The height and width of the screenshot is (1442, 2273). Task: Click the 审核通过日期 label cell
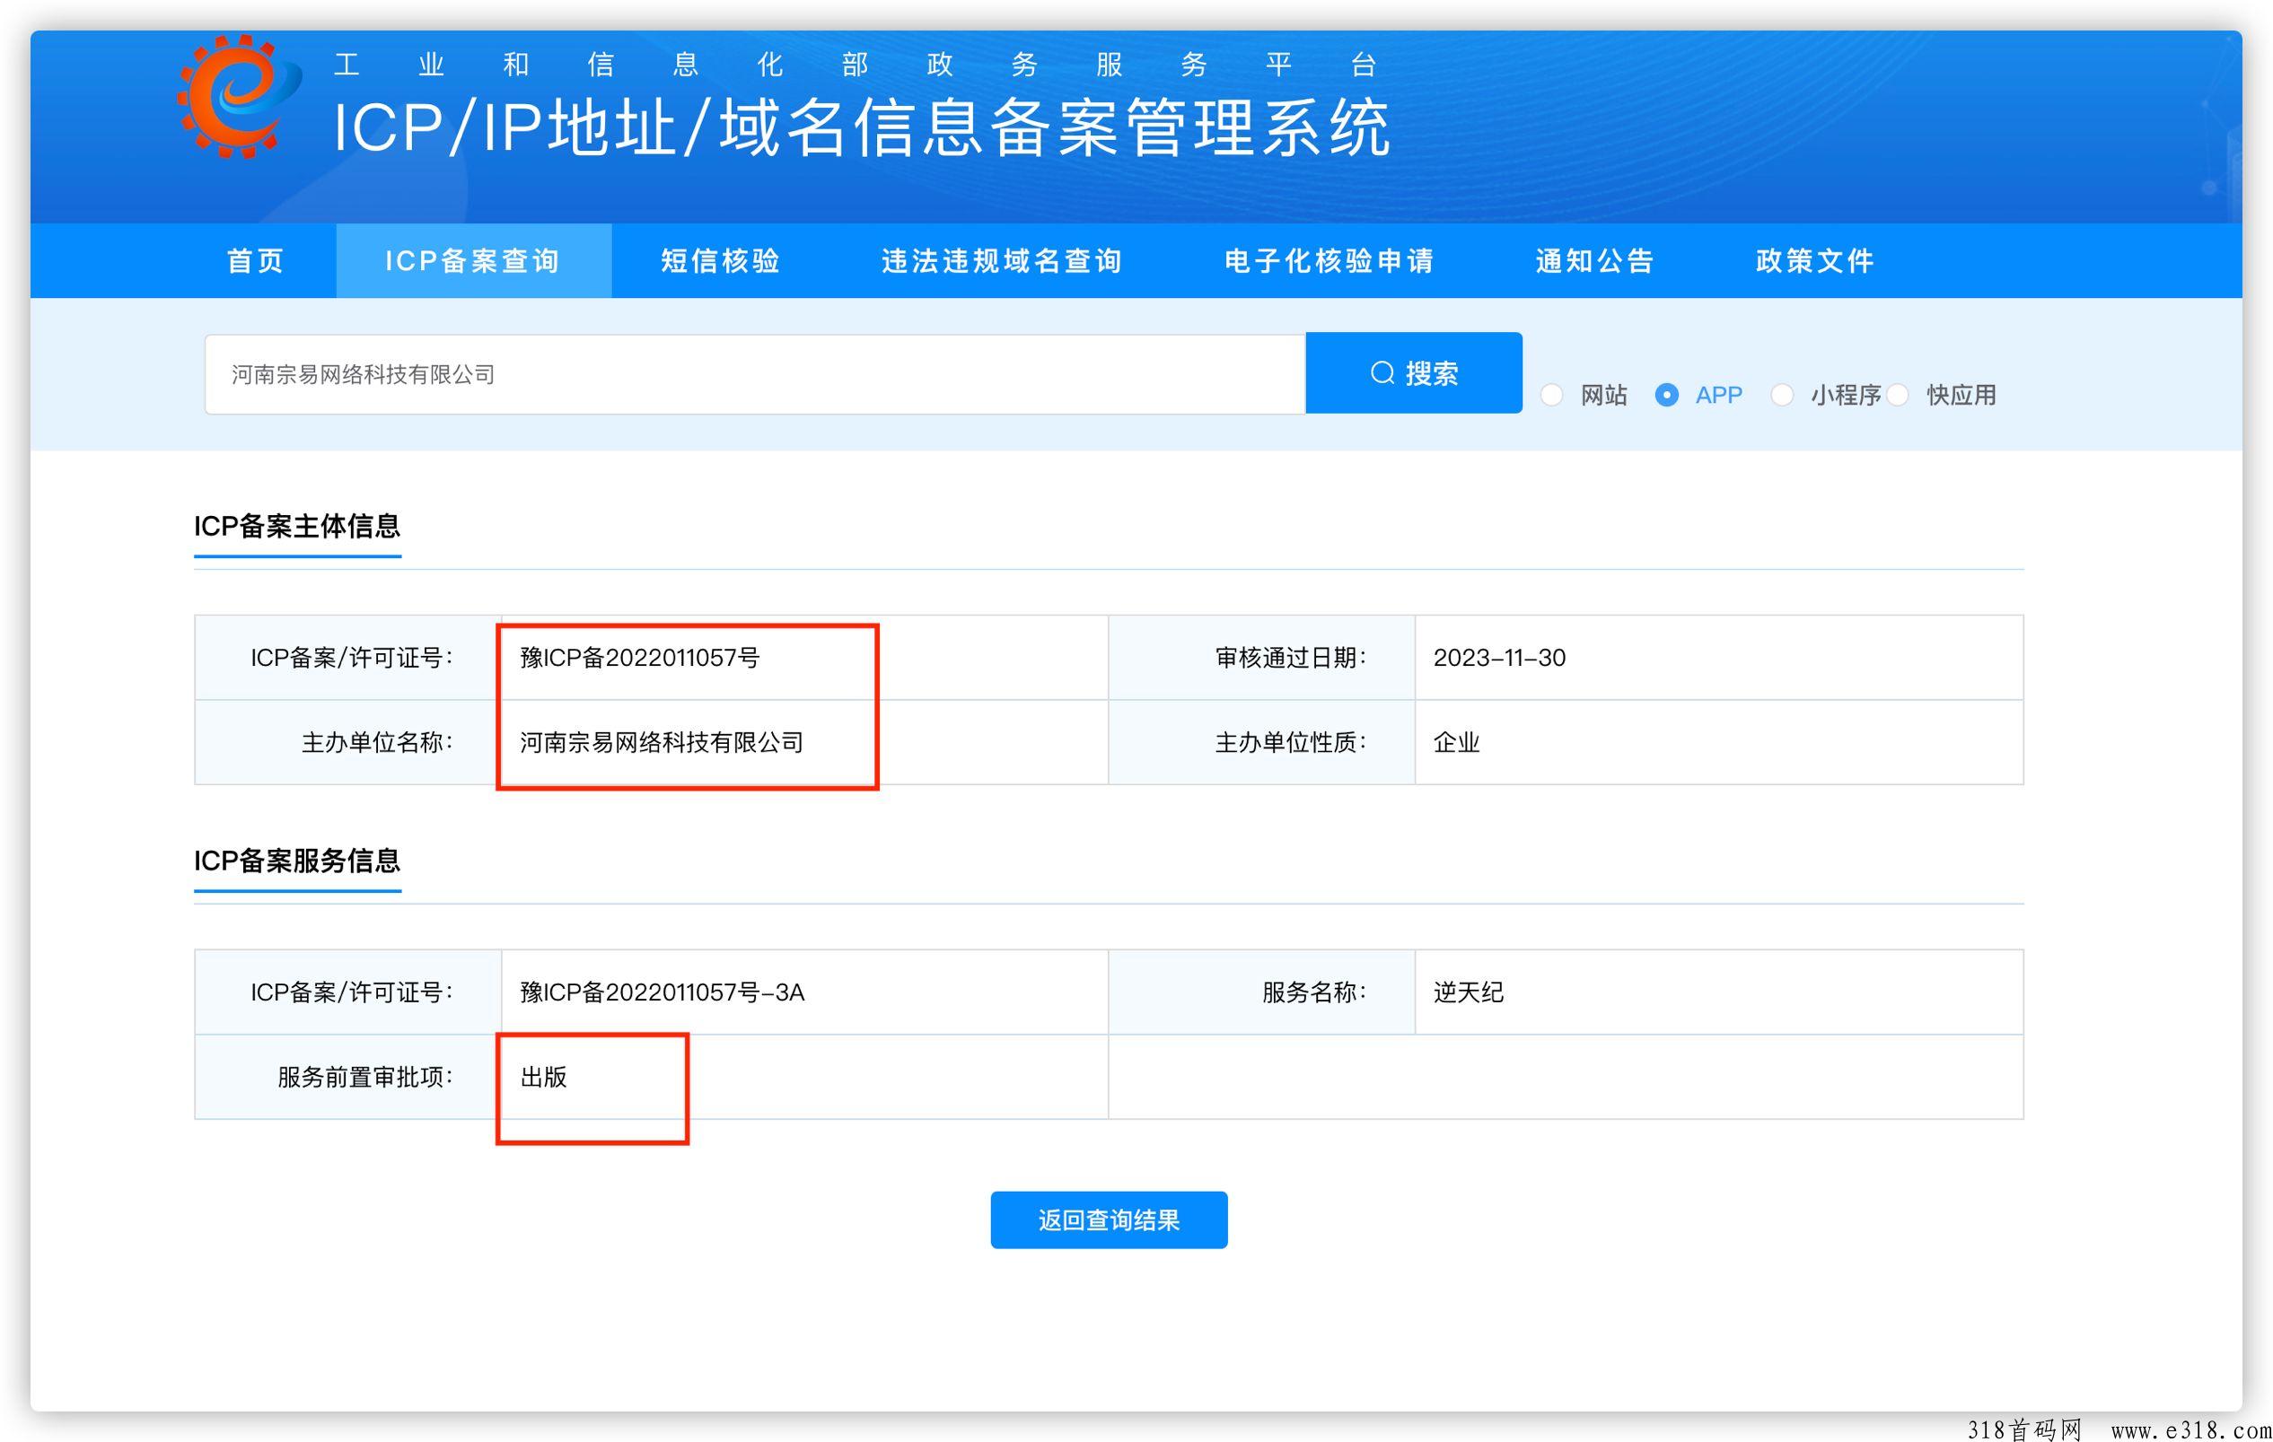coord(1262,658)
